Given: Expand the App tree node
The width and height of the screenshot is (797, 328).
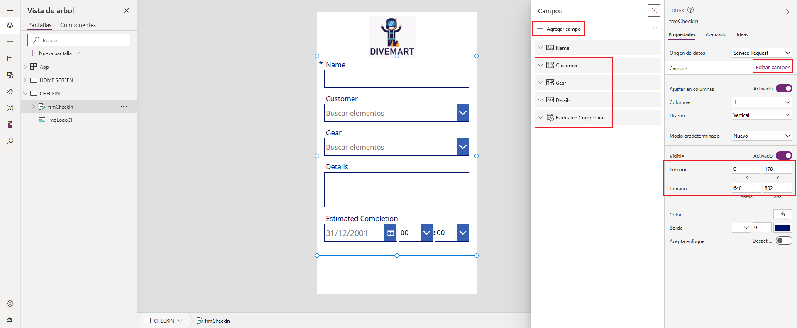Looking at the screenshot, I should (25, 67).
